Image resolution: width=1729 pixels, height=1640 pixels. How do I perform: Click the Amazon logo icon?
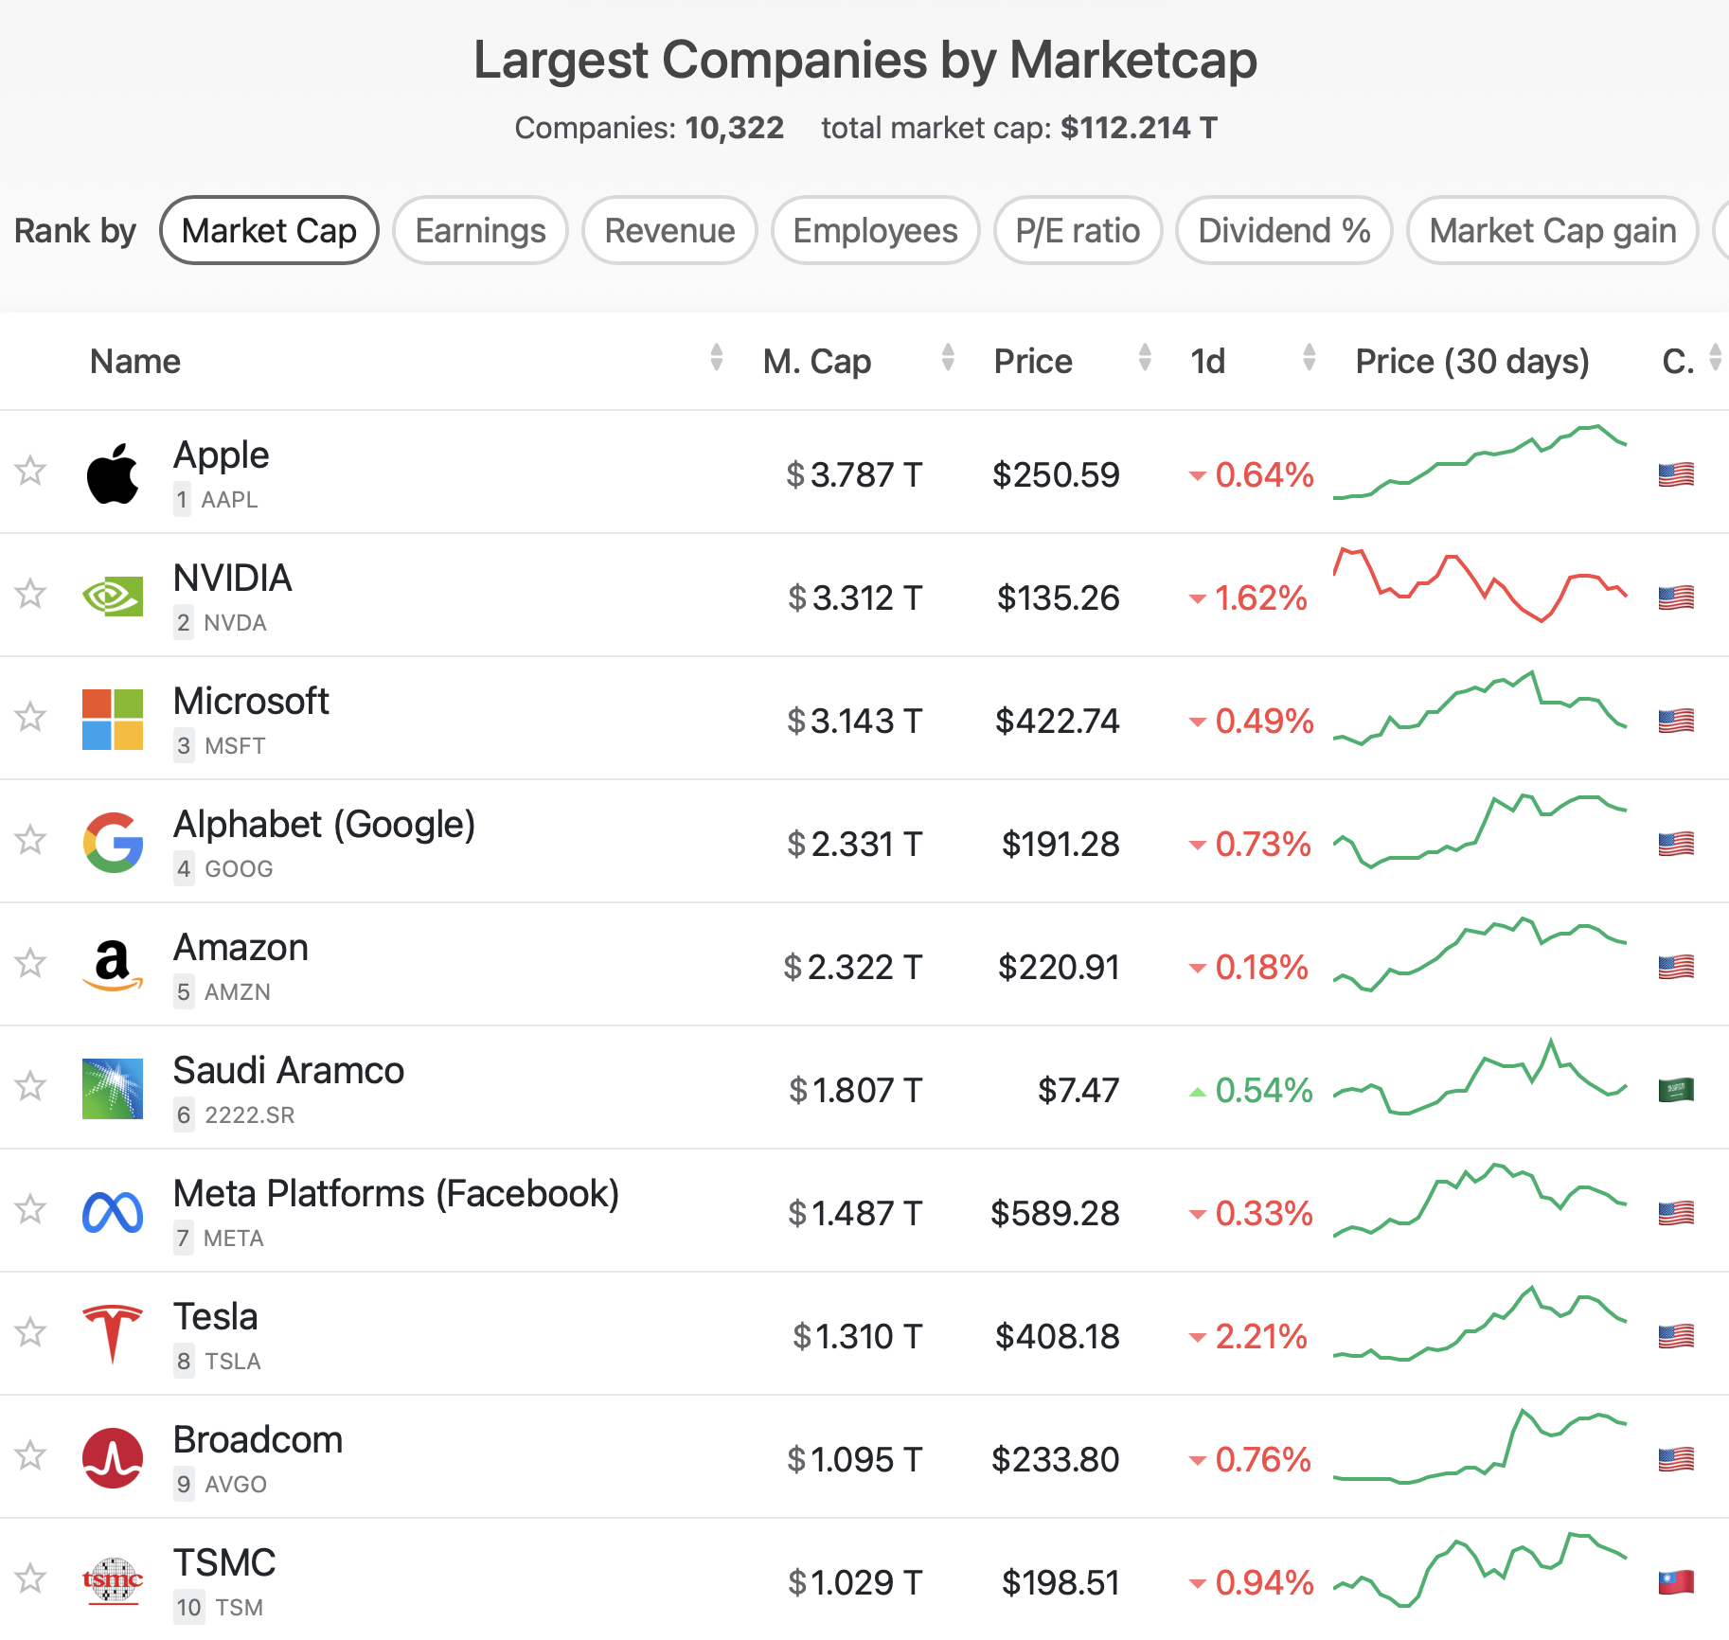(x=113, y=966)
